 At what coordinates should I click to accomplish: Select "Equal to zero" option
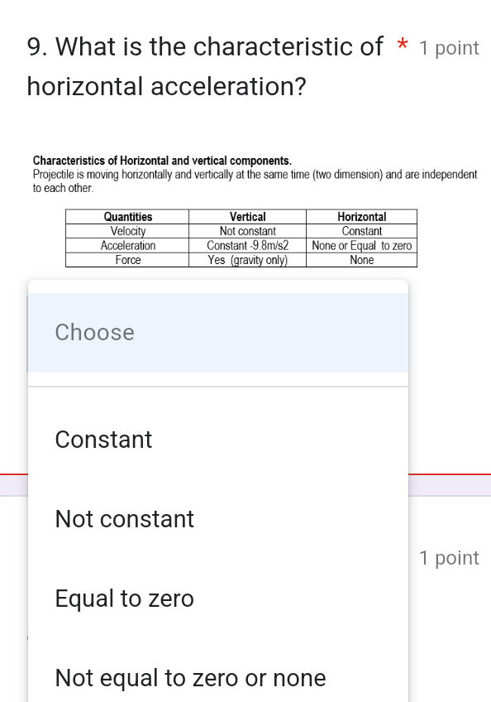tap(124, 599)
